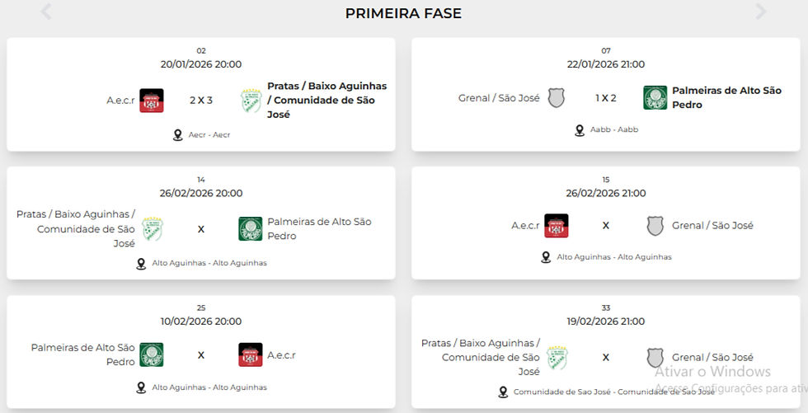Click the A.e.c.r crest in match 02
This screenshot has width=808, height=413.
point(152,101)
